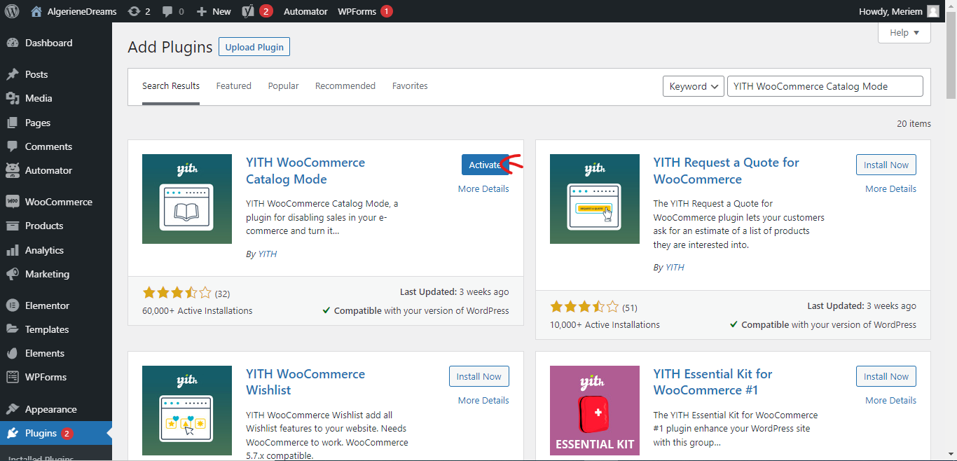
Task: Open More Details for Catalog Mode
Action: [483, 188]
